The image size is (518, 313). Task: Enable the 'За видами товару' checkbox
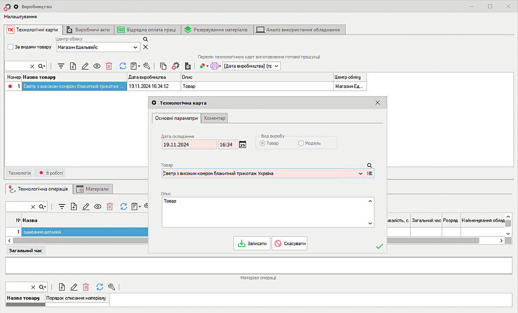tap(10, 47)
